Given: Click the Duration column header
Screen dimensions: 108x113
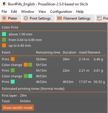Looking at the screenshot, I should [x=70, y=52].
